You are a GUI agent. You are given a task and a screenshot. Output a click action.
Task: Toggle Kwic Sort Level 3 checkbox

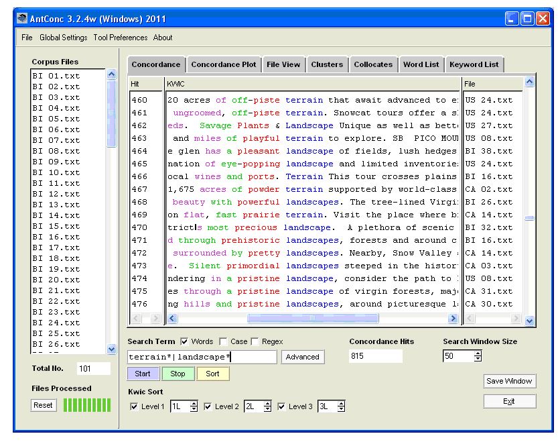[x=281, y=406]
